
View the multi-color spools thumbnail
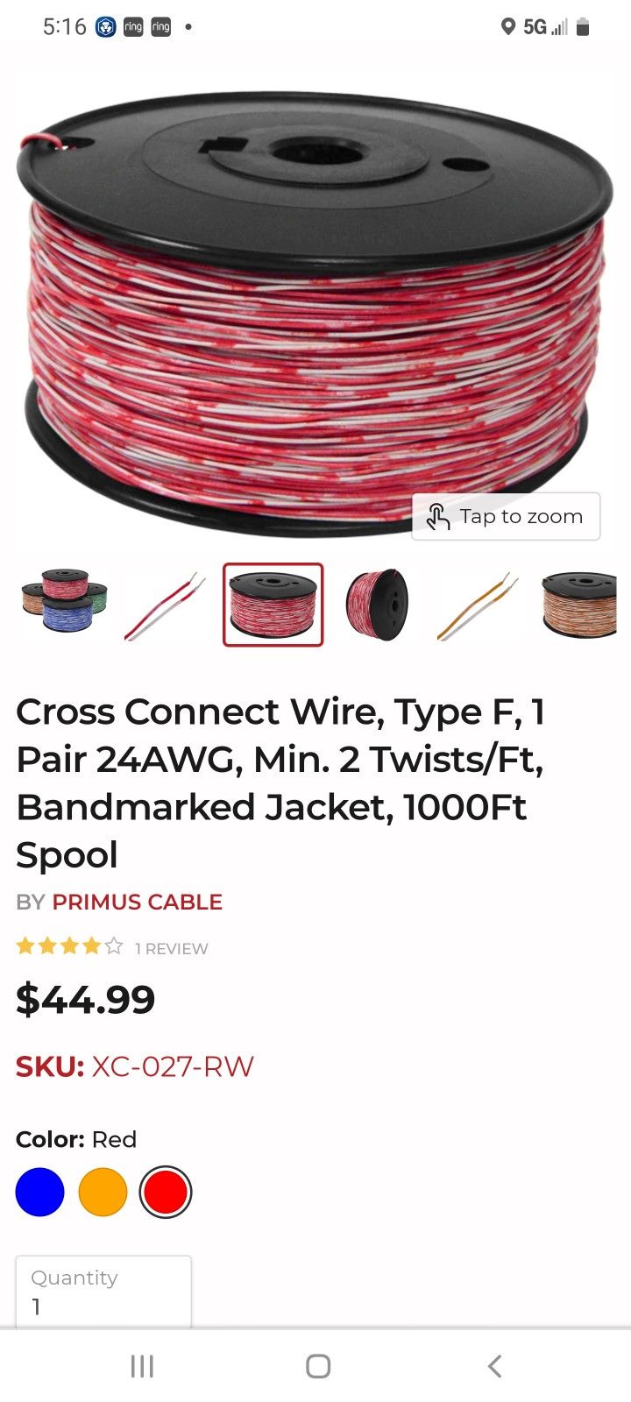point(64,603)
